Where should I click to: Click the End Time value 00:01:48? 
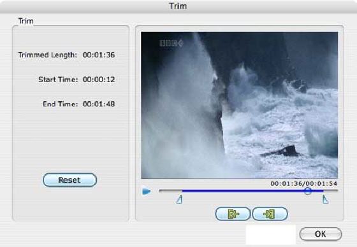tap(99, 104)
